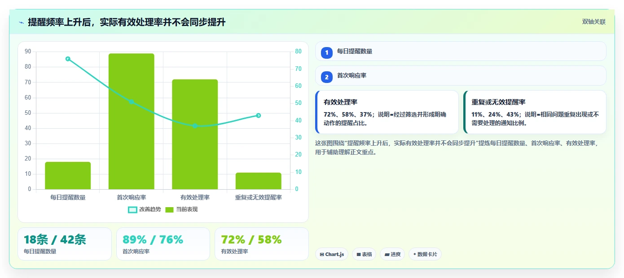624x278 pixels.
Task: Click the 改善趋势 teal legend swatch
Action: click(132, 210)
